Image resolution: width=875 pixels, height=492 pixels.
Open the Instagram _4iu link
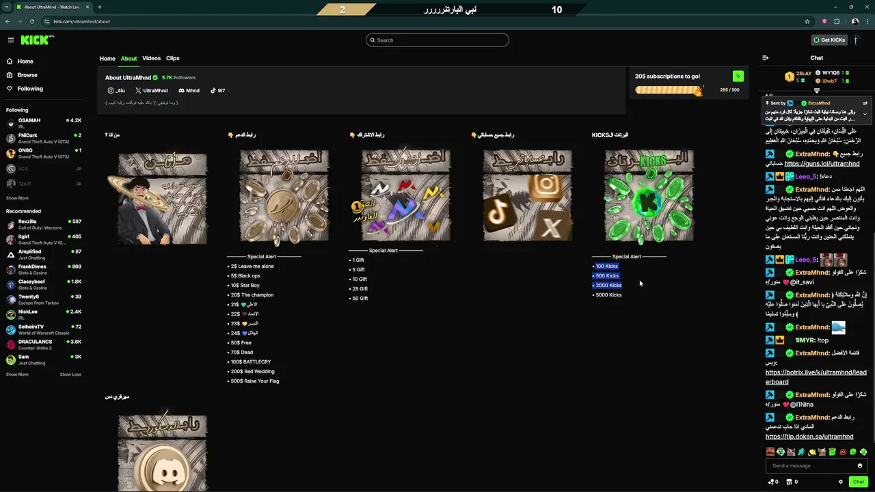(116, 90)
